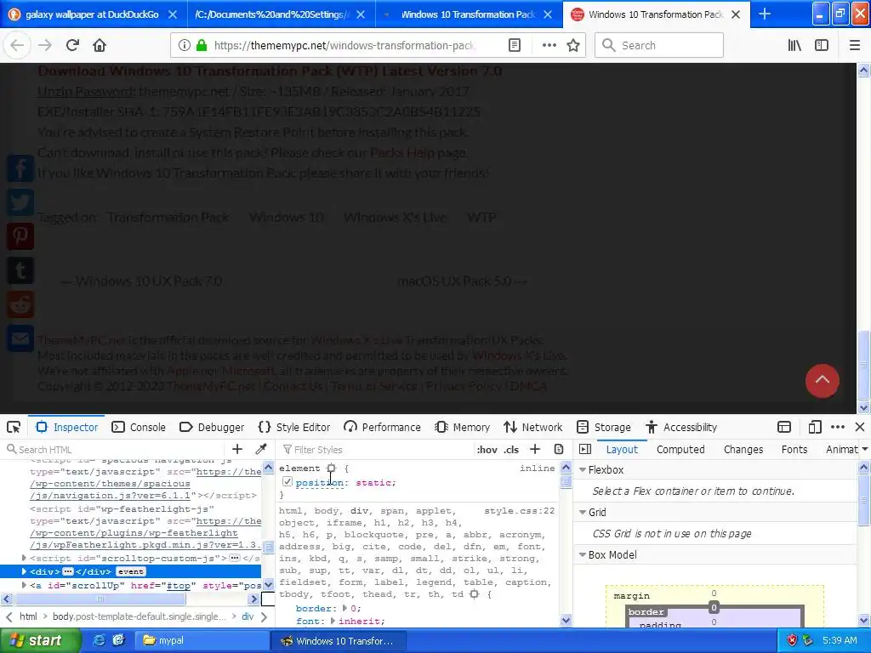Switch to the Computed sidebar tab
This screenshot has height=653, width=871.
tap(680, 449)
